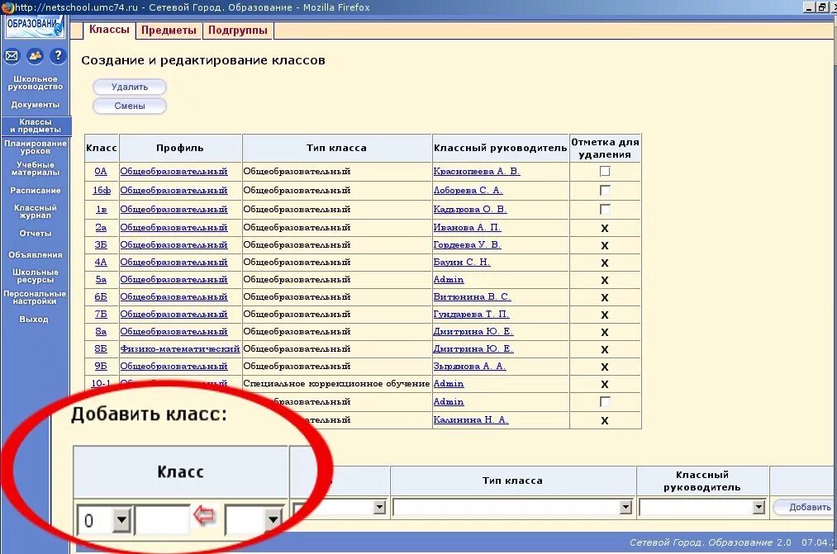This screenshot has width=837, height=554.
Task: Click Выход to log out
Action: point(34,320)
